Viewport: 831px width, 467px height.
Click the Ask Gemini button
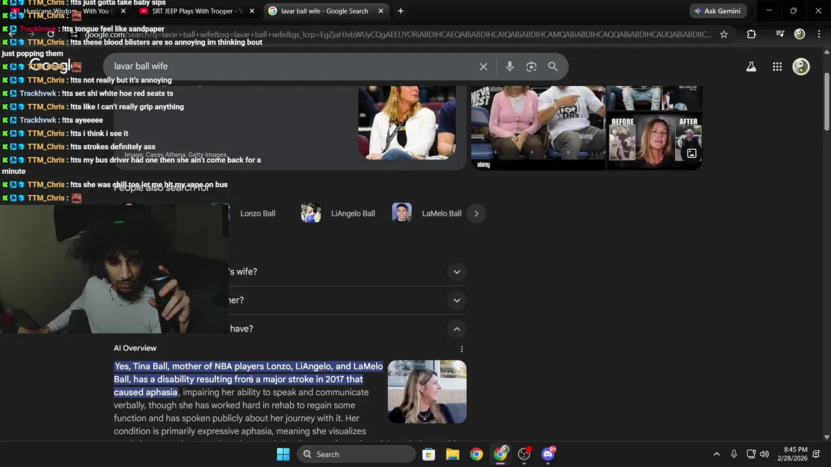tap(717, 11)
